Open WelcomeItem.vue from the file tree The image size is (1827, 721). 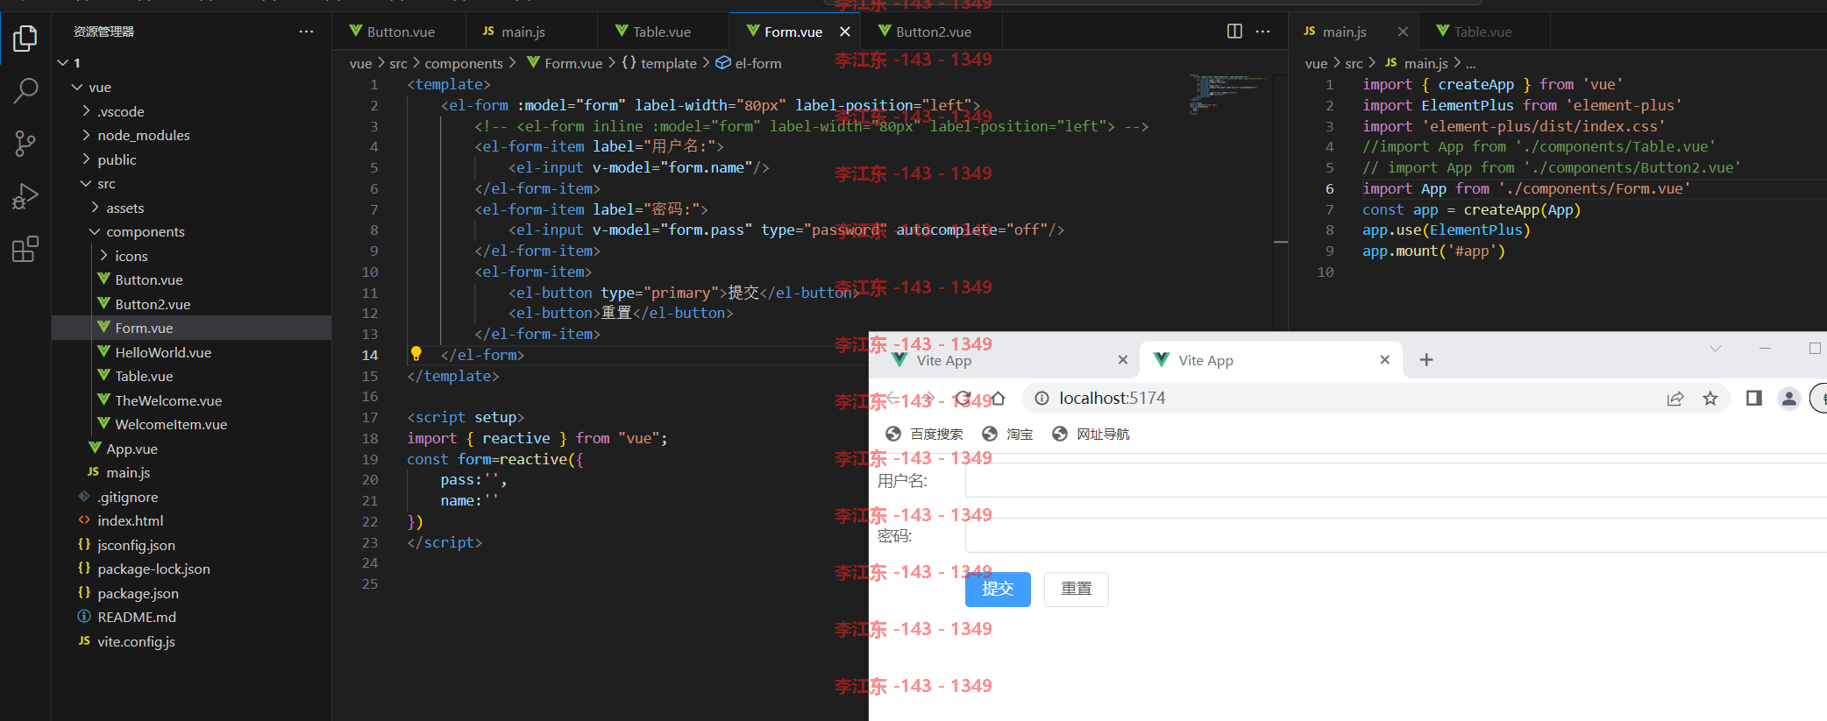pyautogui.click(x=171, y=424)
